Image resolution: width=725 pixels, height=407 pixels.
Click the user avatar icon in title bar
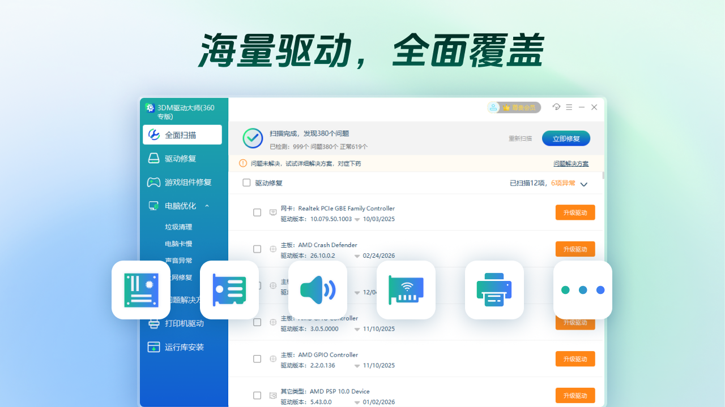point(493,107)
